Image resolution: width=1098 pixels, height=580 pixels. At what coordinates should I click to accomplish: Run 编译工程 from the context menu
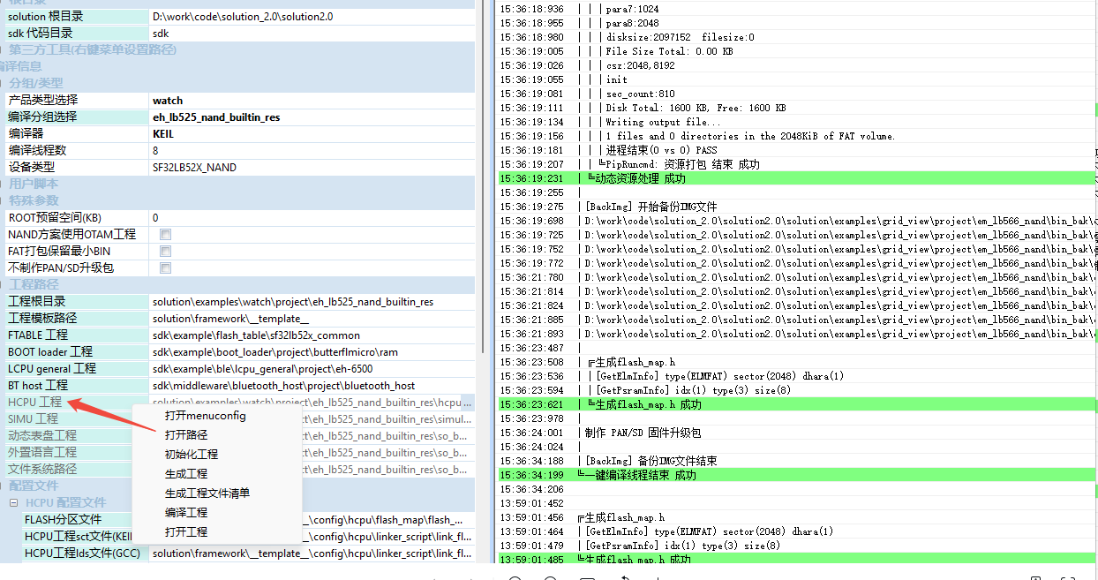point(186,513)
